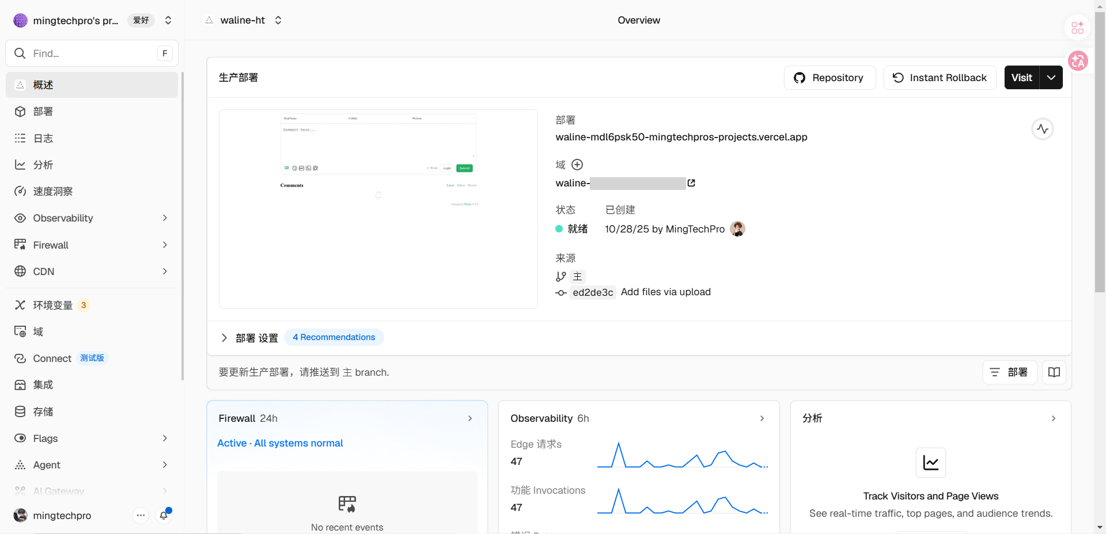Open the deployment preview thumbnail
The width and height of the screenshot is (1106, 534).
pyautogui.click(x=378, y=209)
